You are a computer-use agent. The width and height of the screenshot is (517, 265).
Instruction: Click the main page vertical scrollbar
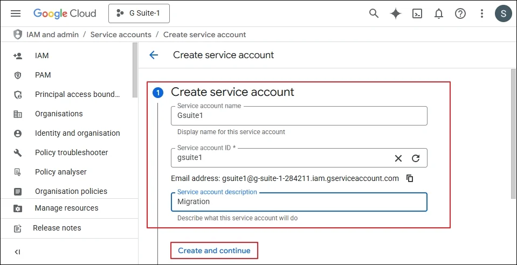[513, 134]
